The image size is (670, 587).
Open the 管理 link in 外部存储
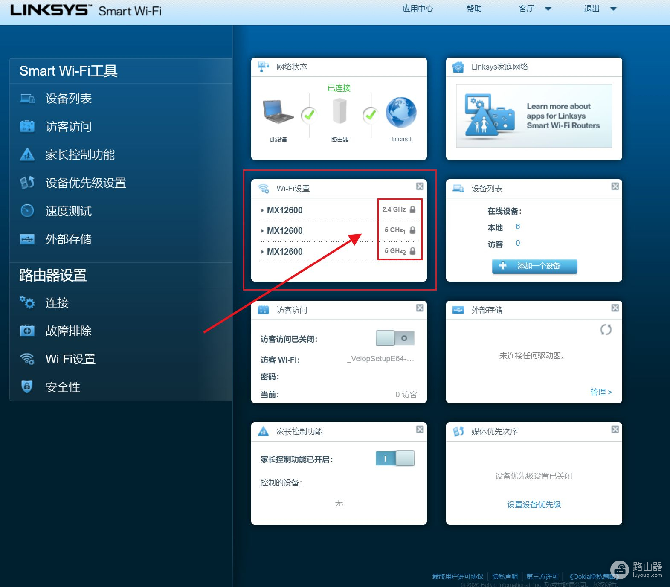pyautogui.click(x=601, y=392)
